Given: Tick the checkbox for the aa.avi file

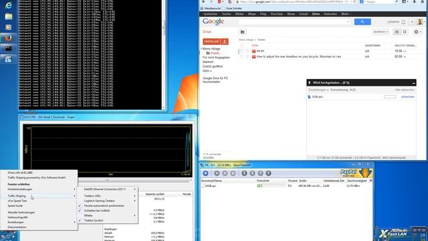Looking at the screenshot, I should point(241,51).
